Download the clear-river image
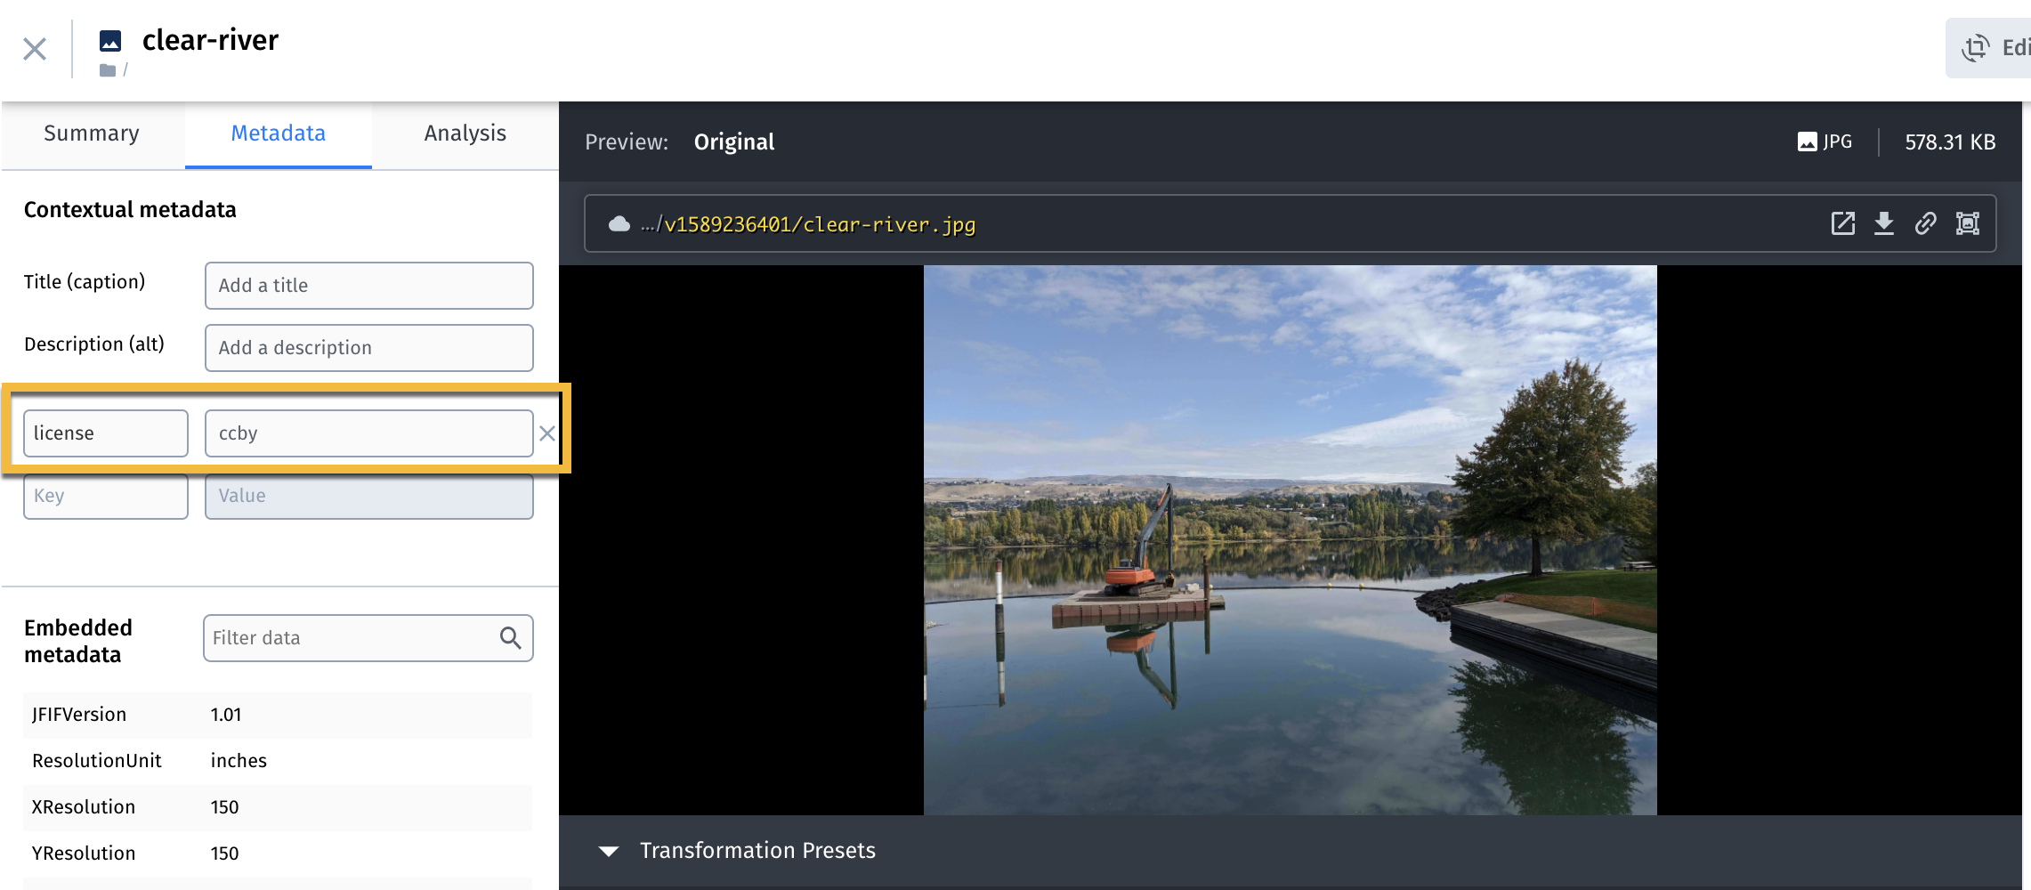 click(x=1884, y=223)
